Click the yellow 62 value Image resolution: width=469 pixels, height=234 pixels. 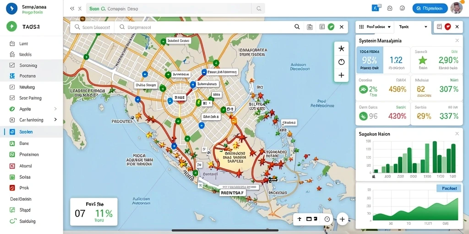click(421, 89)
